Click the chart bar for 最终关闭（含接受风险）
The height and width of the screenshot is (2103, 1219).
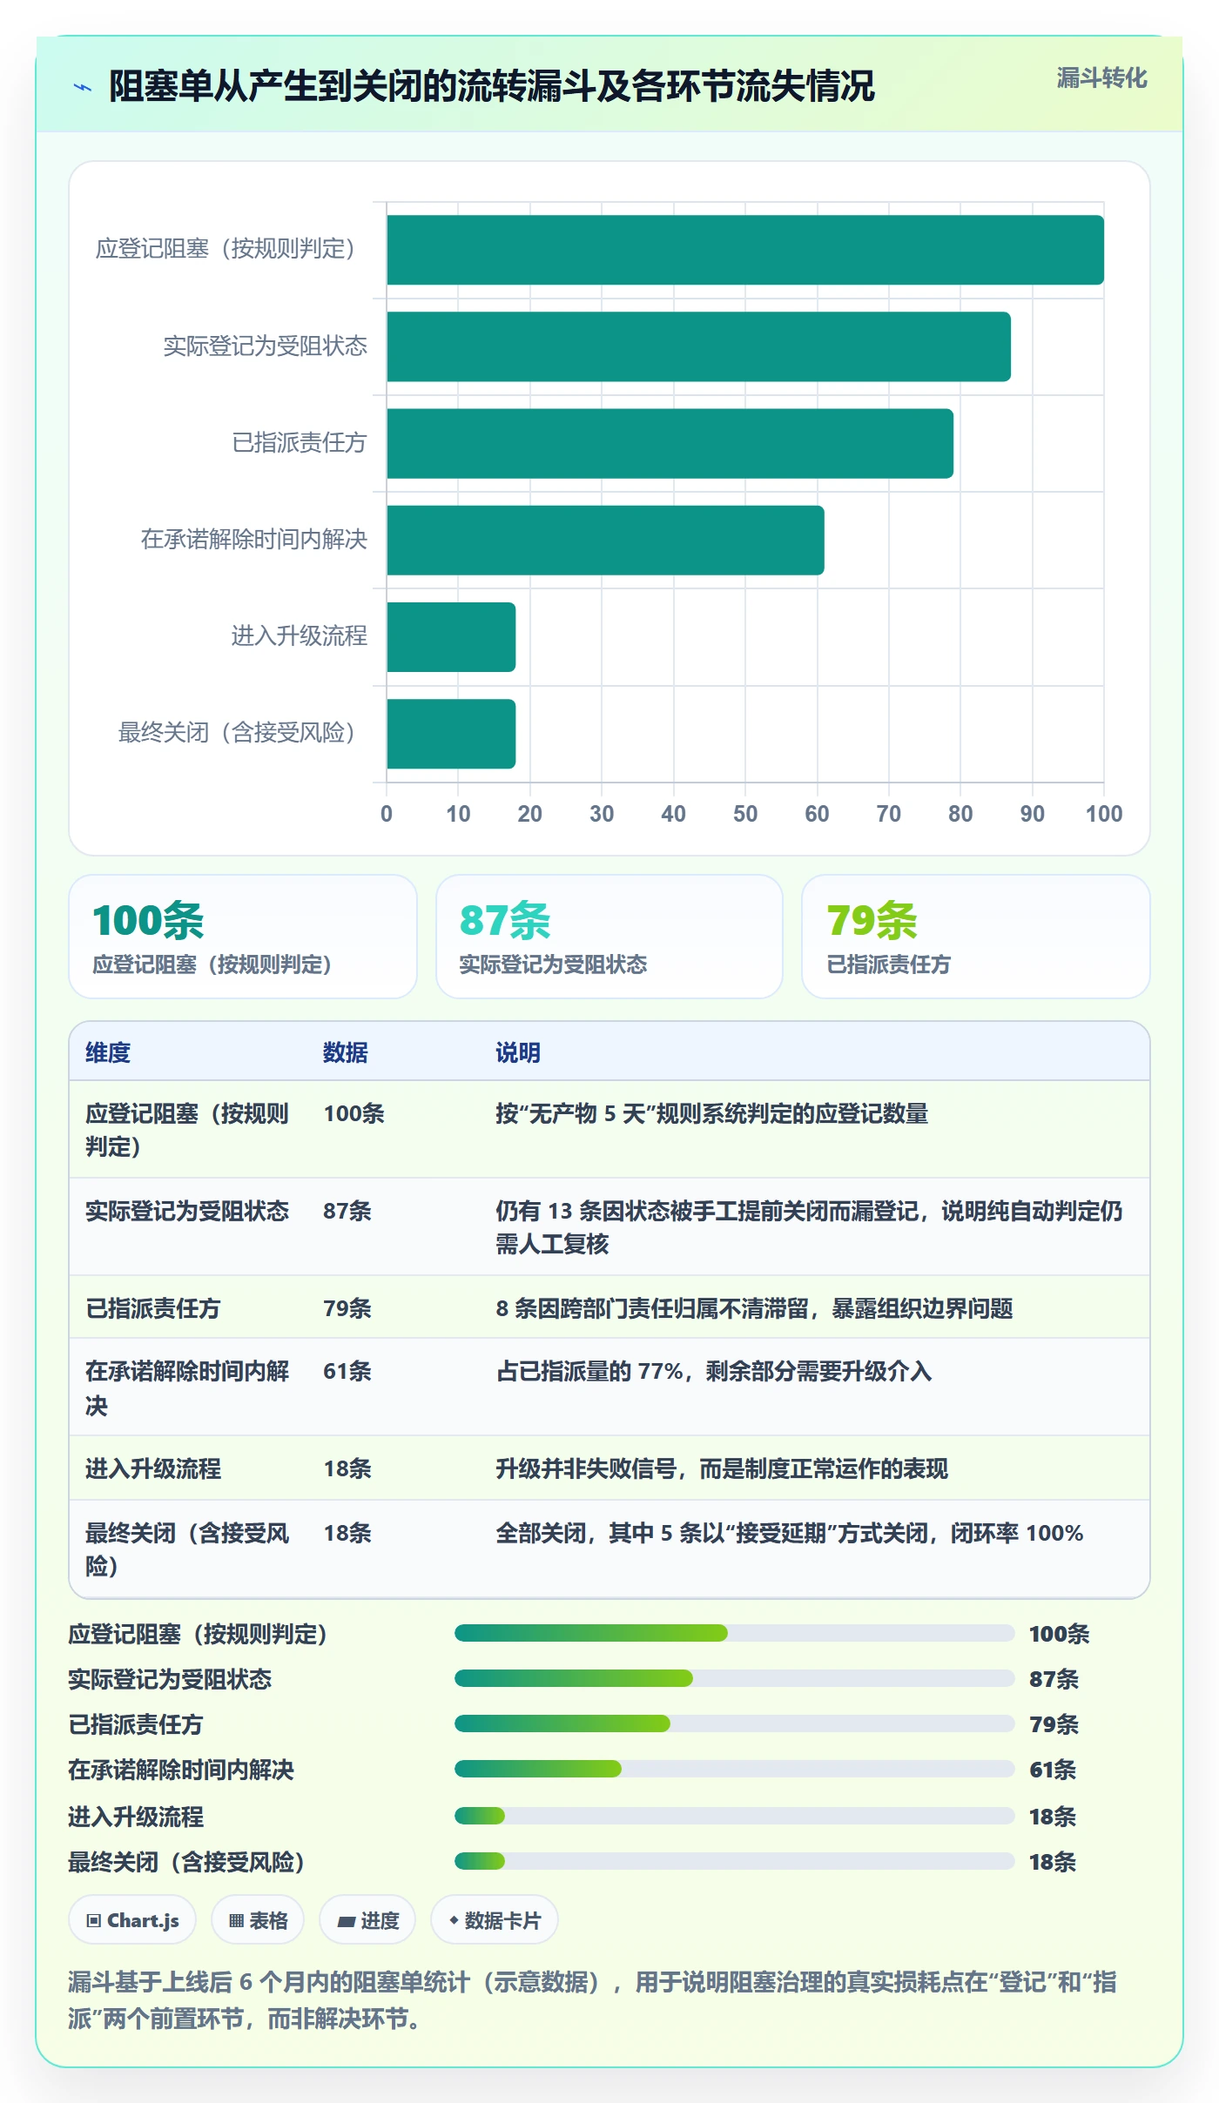coord(451,733)
